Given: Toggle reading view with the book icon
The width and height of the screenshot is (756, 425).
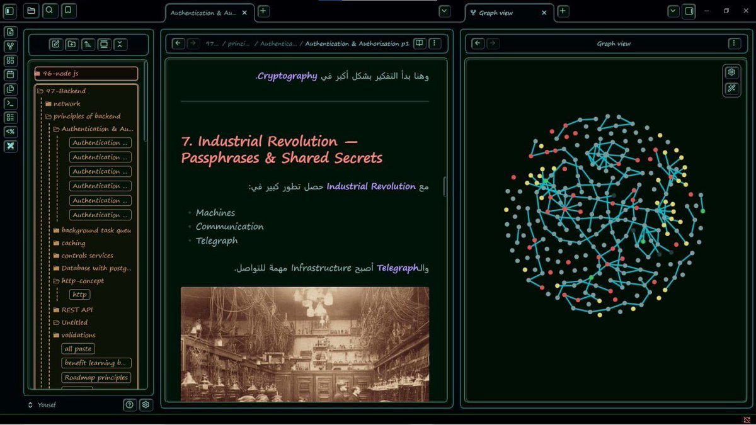Looking at the screenshot, I should [x=419, y=43].
